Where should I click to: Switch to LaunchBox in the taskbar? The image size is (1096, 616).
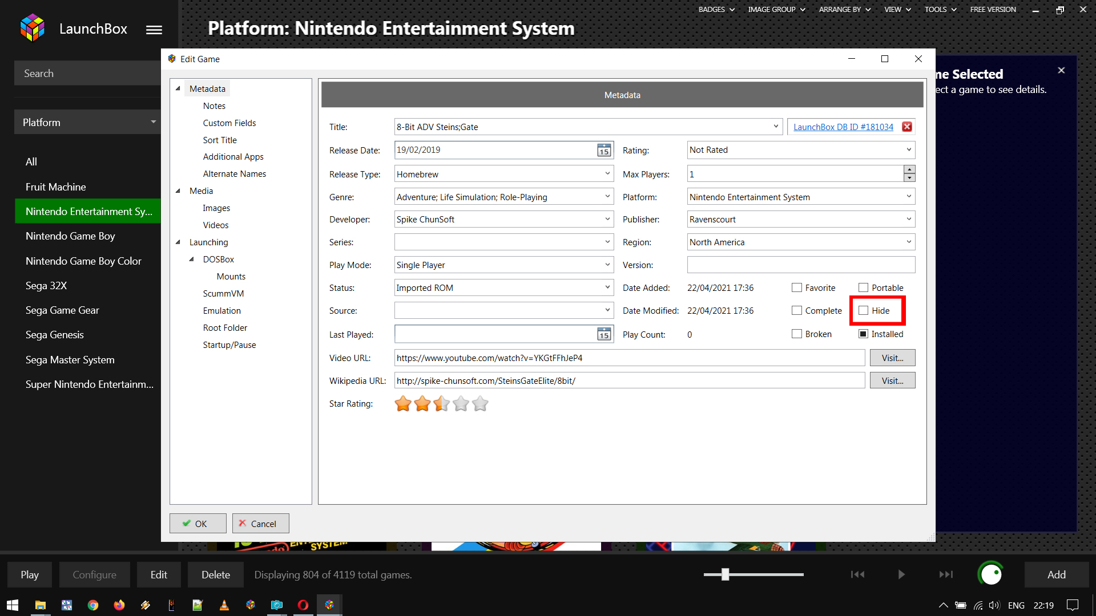(x=329, y=605)
